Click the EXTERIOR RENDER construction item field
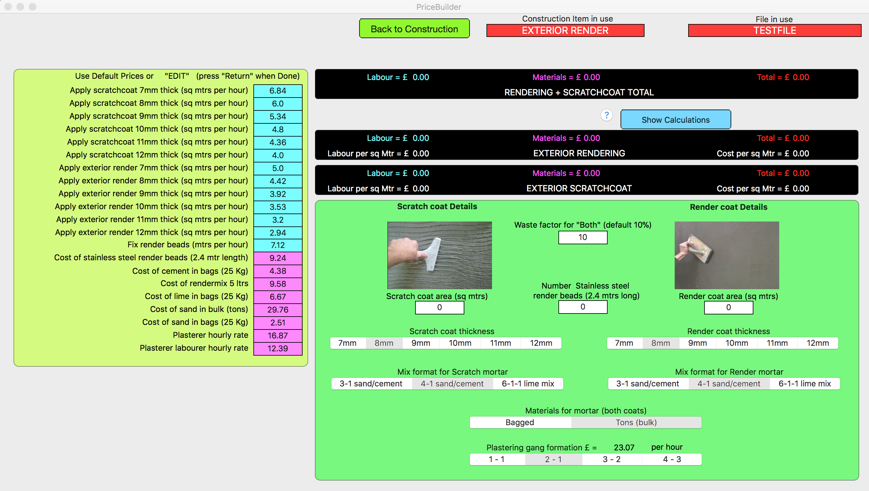This screenshot has height=491, width=869. [565, 30]
